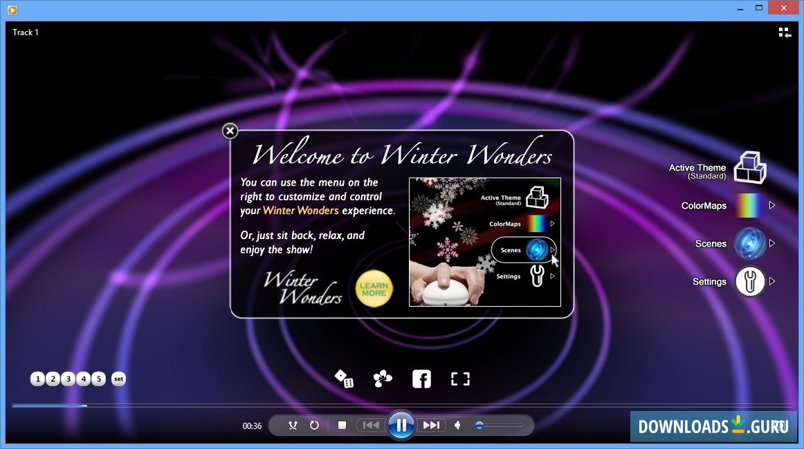Mute the volume speaker icon
804x449 pixels.
tap(458, 426)
